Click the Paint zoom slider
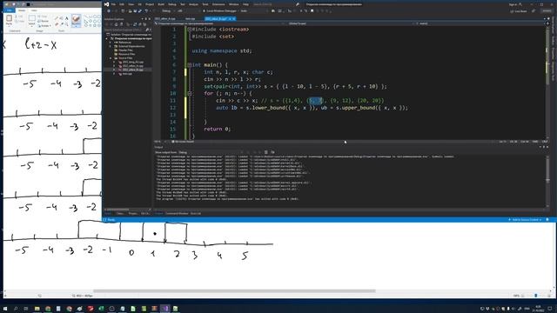This screenshot has width=557, height=313. (536, 296)
